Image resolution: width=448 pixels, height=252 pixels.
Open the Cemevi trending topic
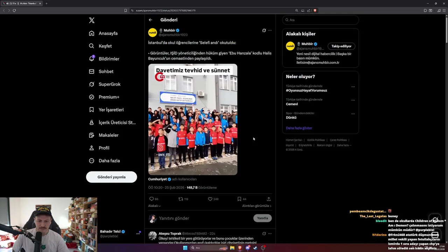292,104
